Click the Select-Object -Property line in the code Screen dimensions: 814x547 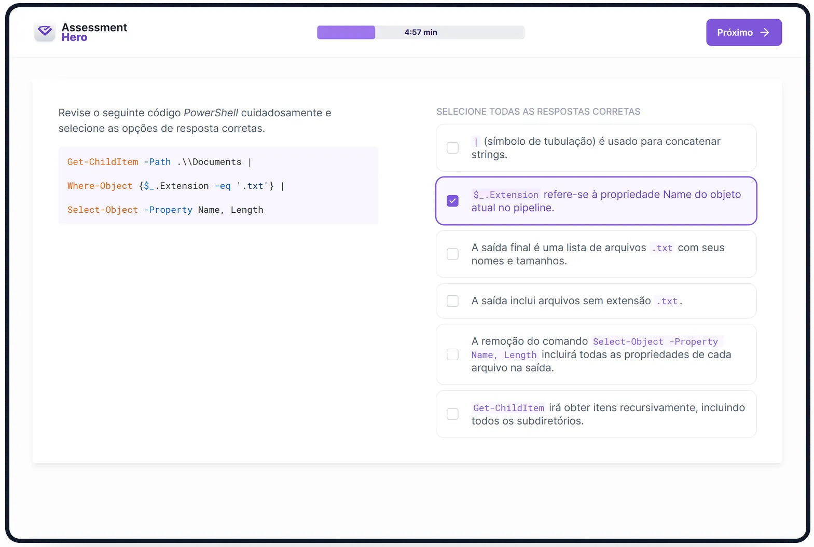[x=165, y=210]
